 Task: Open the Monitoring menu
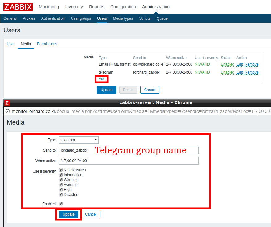point(49,7)
